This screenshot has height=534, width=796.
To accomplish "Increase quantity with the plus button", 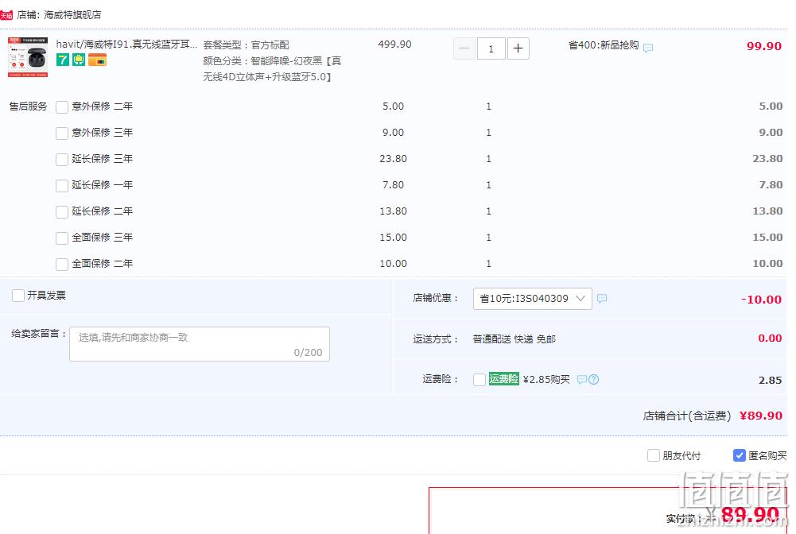I will (518, 48).
